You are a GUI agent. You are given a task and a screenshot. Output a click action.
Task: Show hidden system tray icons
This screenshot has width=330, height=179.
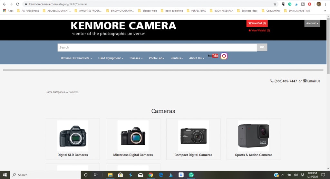pyautogui.click(x=283, y=175)
